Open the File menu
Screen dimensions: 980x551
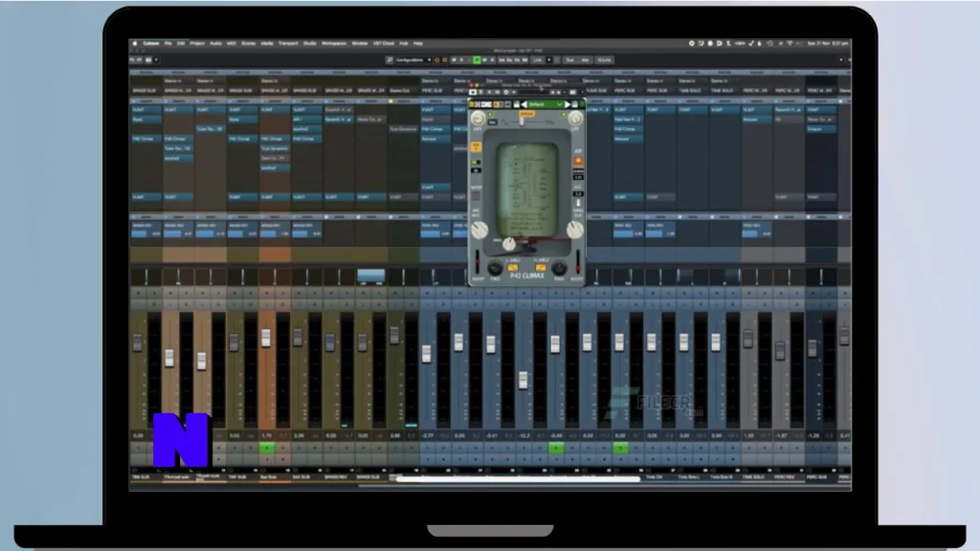tap(168, 44)
